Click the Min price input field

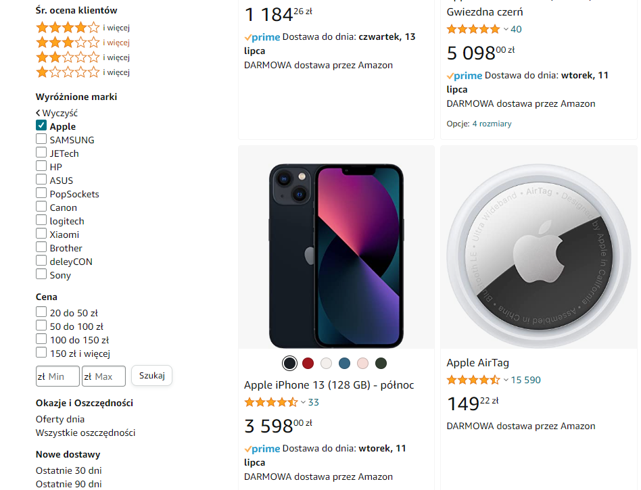[x=58, y=376]
